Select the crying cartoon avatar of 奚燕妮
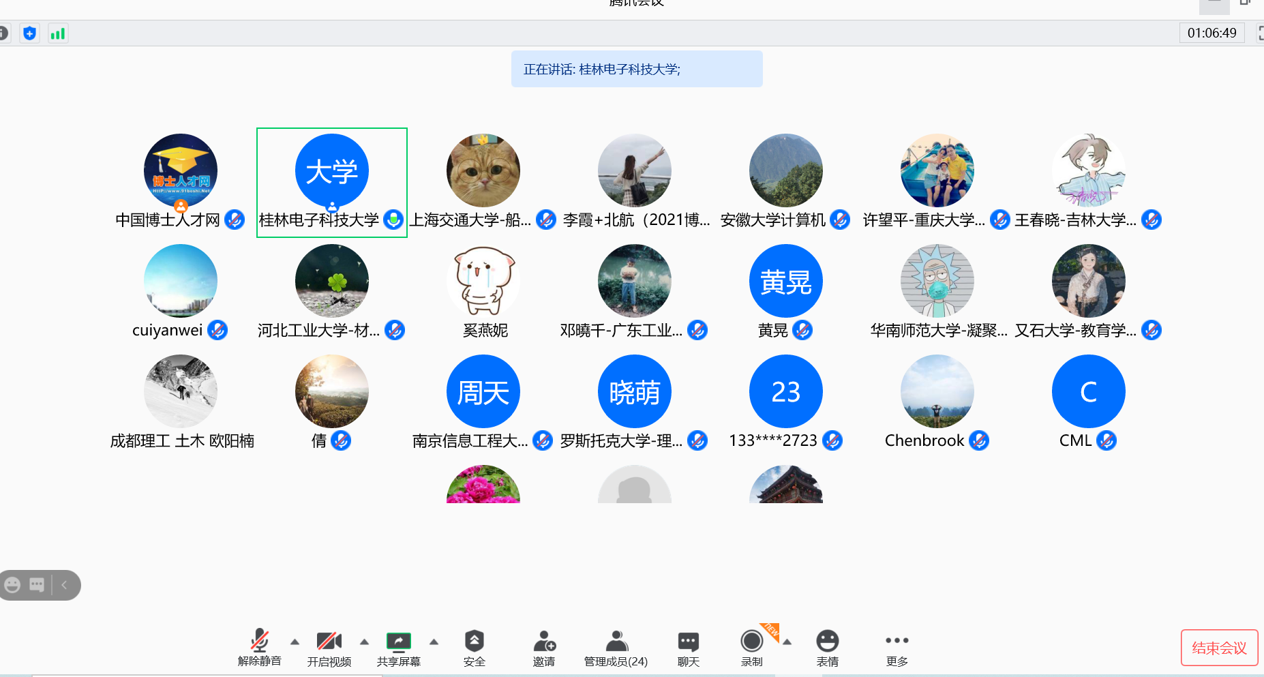This screenshot has height=677, width=1264. [x=483, y=281]
